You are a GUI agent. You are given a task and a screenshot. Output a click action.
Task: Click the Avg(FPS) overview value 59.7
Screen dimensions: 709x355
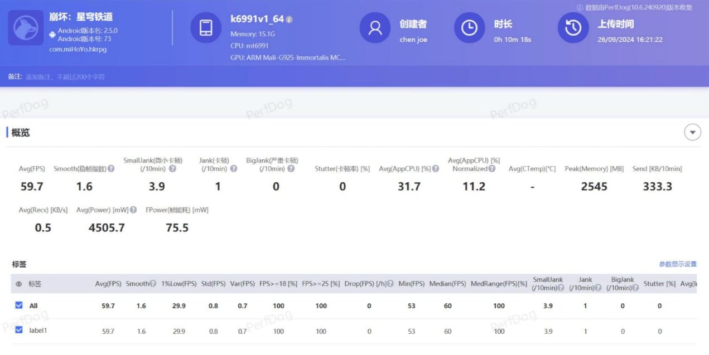(x=32, y=187)
